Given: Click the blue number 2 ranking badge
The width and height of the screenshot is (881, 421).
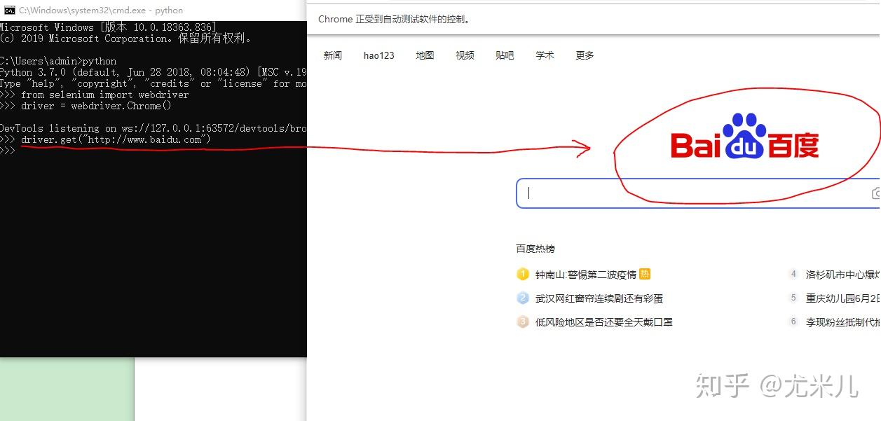Looking at the screenshot, I should pos(523,298).
